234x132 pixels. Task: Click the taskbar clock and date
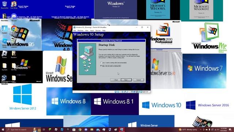(x=223, y=129)
